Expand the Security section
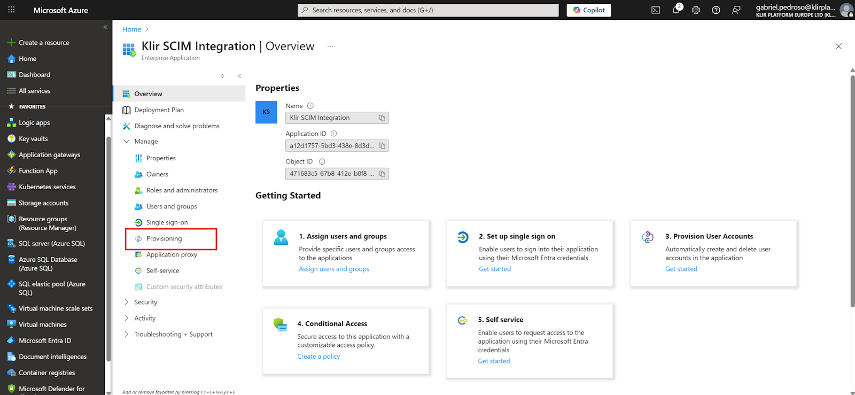 point(127,302)
